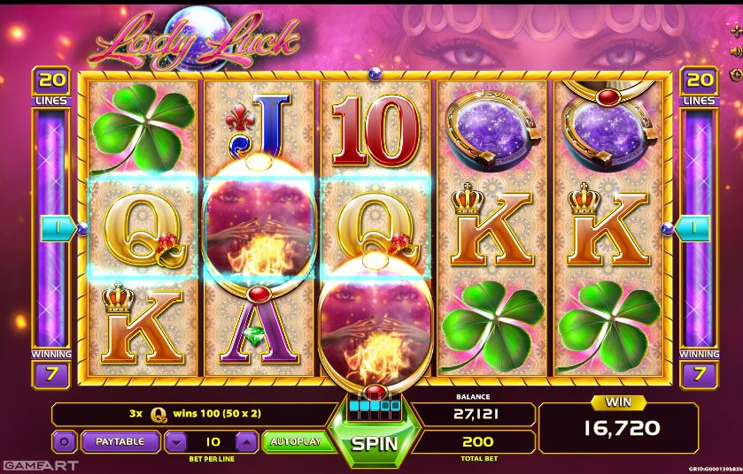This screenshot has height=474, width=743.
Task: Click left payline 1 marker
Action: [x=57, y=228]
